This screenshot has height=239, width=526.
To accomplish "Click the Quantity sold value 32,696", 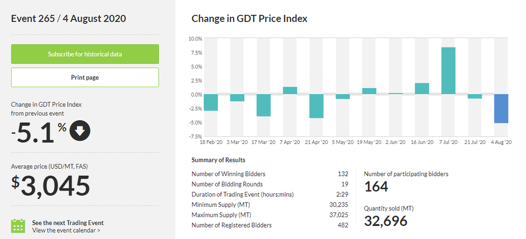I will click(x=386, y=221).
